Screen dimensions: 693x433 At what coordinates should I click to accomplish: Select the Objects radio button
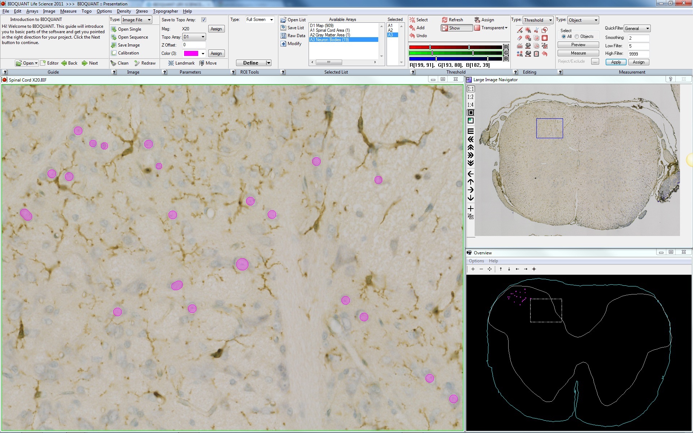[x=577, y=36]
